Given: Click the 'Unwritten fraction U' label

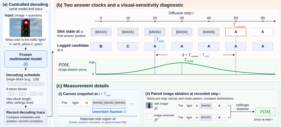Looking at the screenshot, I should 109,111.
